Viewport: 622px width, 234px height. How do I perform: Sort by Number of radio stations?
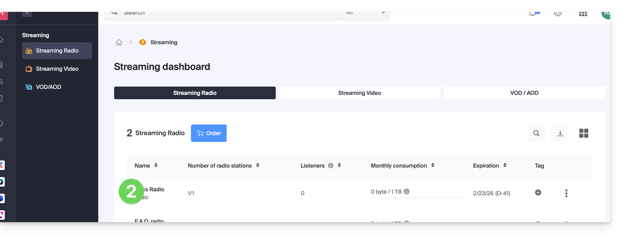coord(258,166)
